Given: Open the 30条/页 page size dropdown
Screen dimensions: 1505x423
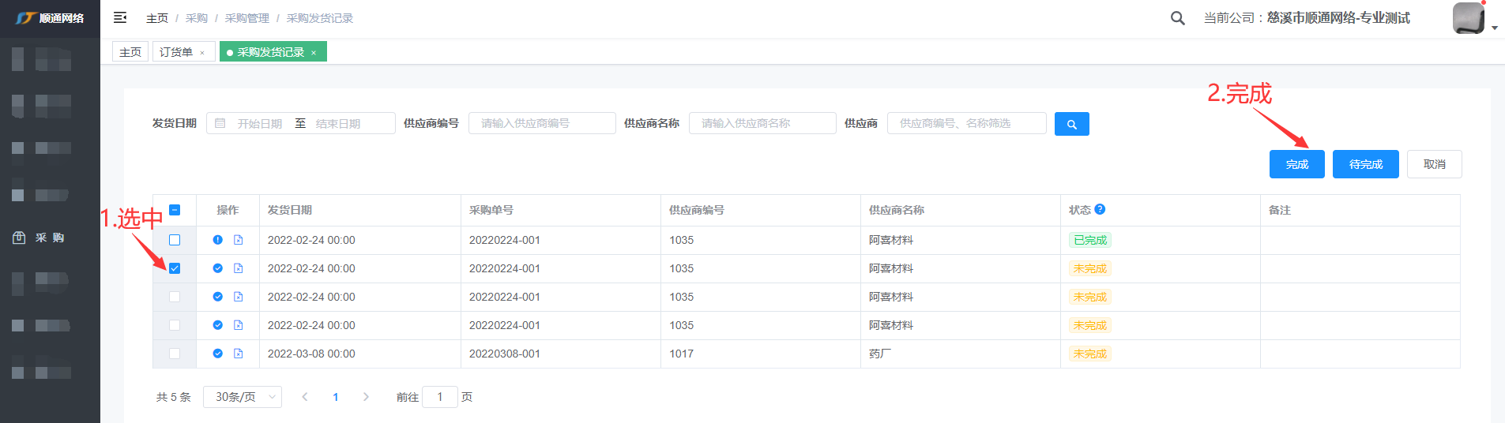Looking at the screenshot, I should (242, 397).
